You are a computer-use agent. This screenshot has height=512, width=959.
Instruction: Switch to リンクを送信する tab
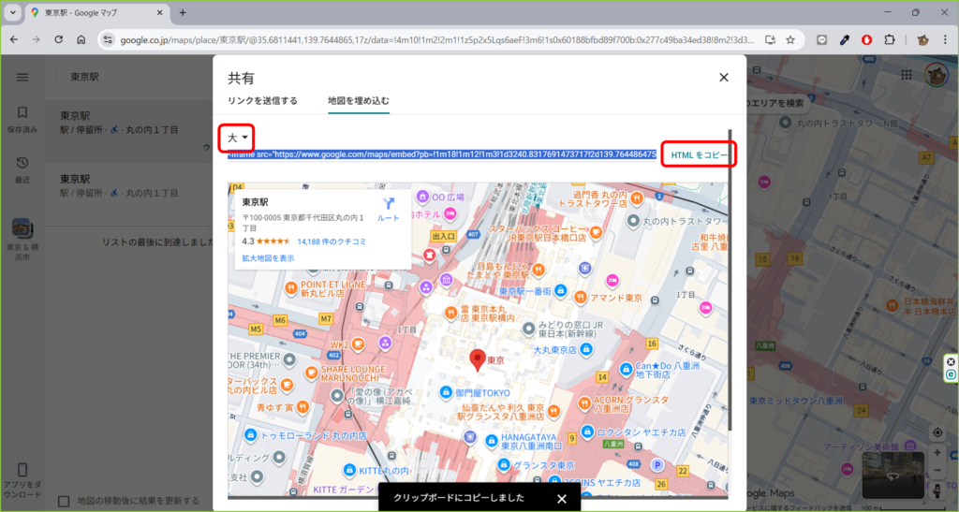[262, 101]
